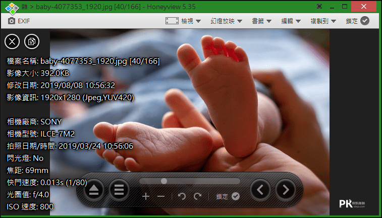Open the 檢視 view menu
Viewport: 382px width, 218px height.
pyautogui.click(x=191, y=21)
